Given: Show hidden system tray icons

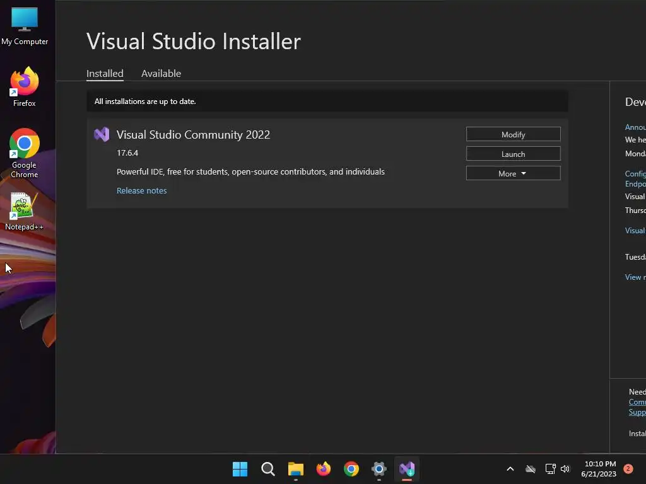Looking at the screenshot, I should click(510, 469).
